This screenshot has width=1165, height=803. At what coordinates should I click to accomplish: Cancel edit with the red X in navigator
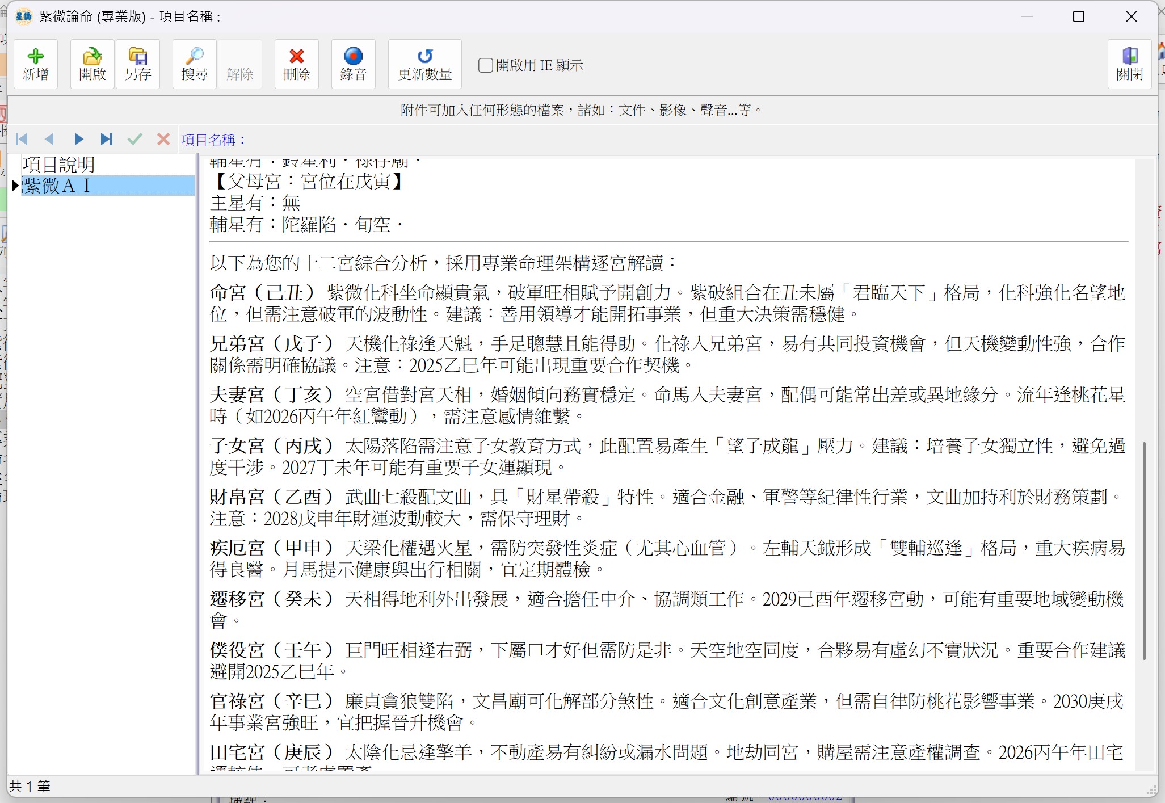coord(163,139)
